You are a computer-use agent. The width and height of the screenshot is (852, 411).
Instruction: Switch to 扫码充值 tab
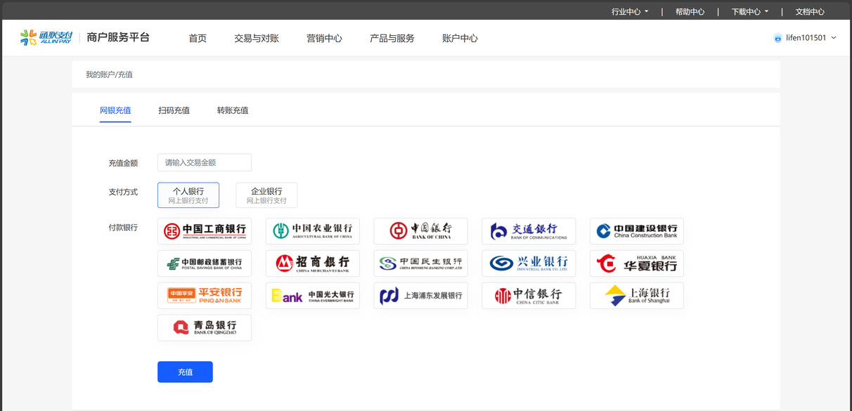coord(174,110)
